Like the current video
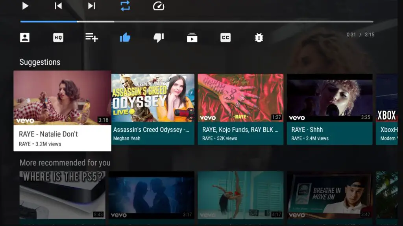Viewport: 403px width, 226px height. [x=125, y=37]
